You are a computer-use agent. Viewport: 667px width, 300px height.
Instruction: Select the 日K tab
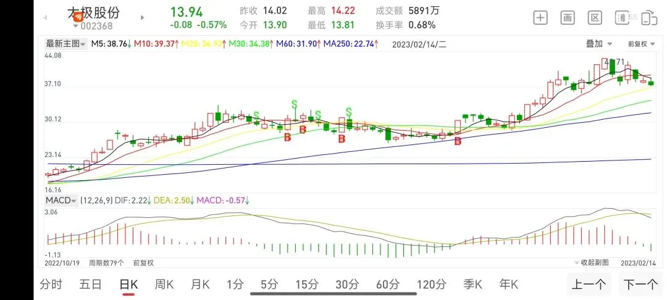(128, 285)
